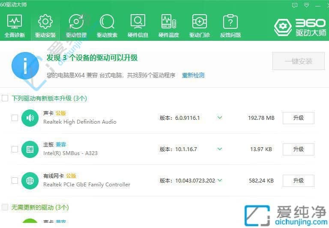Click the 下列驱动有新版本升级 (3个) heading
This screenshot has height=228, width=329.
click(49, 98)
